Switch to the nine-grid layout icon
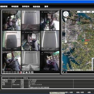Screen dimensions: 94x94 click(10, 72)
